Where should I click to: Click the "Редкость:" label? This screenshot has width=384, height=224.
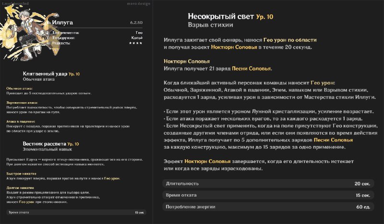tap(61, 43)
